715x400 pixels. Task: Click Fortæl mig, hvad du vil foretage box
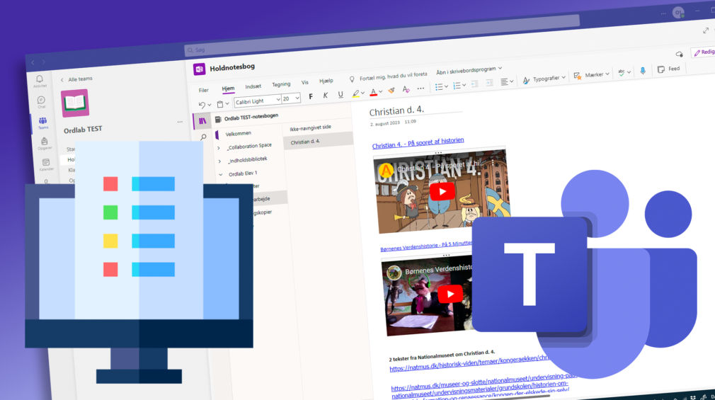393,76
